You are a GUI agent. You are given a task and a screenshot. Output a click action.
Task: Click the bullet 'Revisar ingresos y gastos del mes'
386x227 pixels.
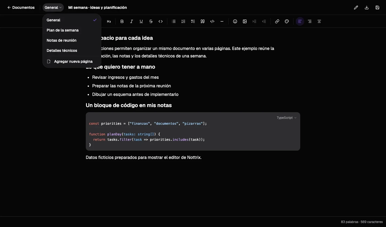[x=125, y=77]
